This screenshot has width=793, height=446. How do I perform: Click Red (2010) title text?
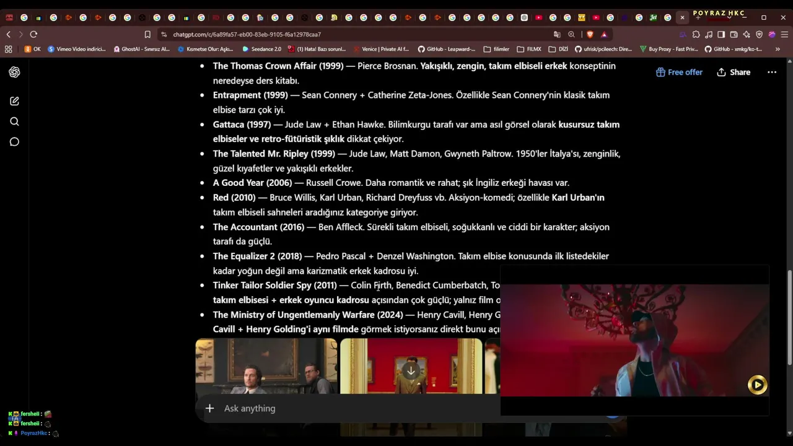click(x=234, y=198)
